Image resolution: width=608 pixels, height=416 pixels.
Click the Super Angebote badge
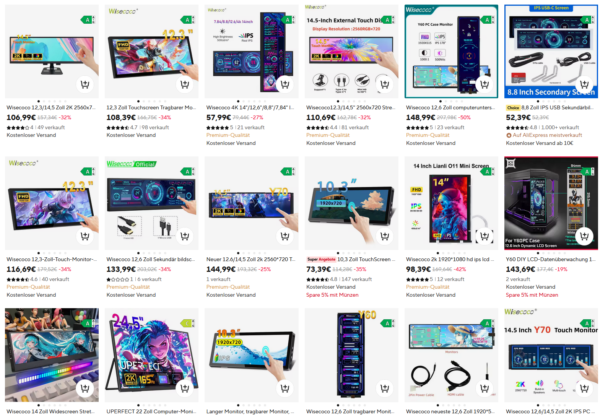coord(321,259)
